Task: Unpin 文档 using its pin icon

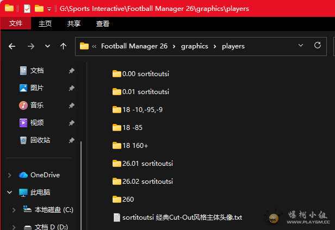Action: click(x=72, y=71)
